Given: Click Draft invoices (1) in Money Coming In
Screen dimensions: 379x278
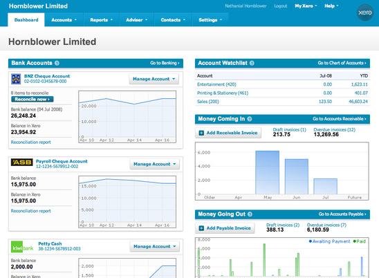Looking at the screenshot, I should coord(289,129).
